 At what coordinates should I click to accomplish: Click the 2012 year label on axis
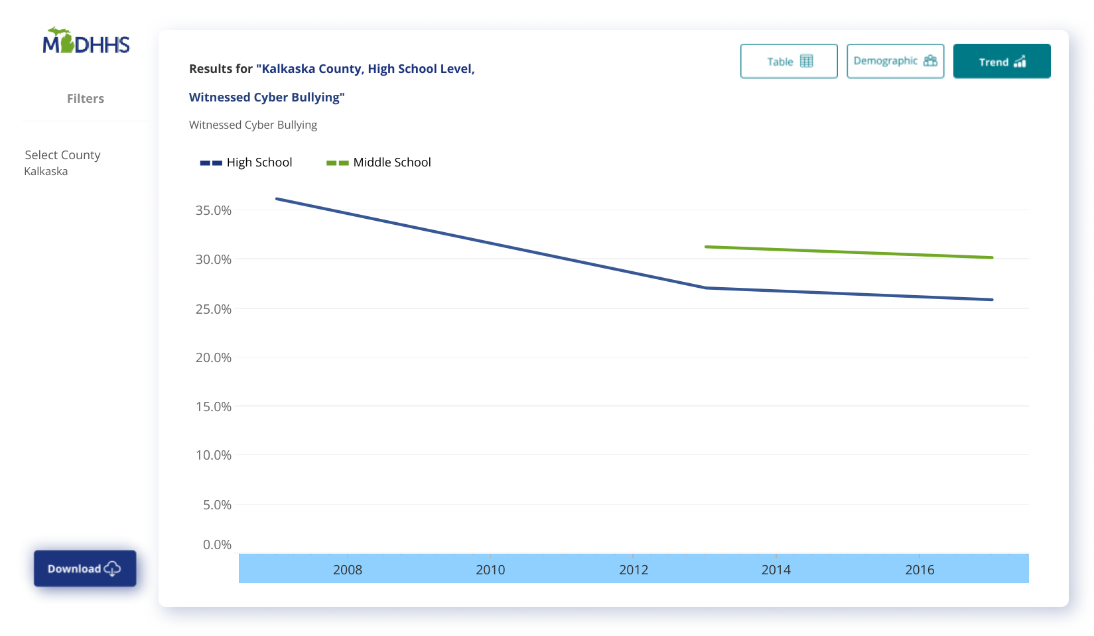[633, 570]
